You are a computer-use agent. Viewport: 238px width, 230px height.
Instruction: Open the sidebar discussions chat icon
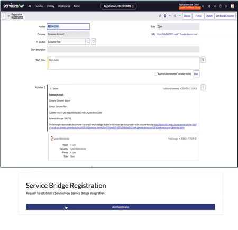coord(215,6)
